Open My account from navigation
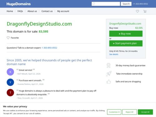 click(x=63, y=11)
